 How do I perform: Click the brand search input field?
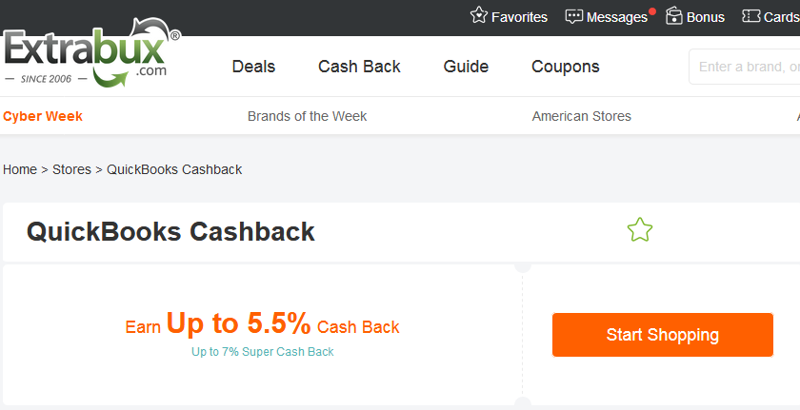point(748,67)
